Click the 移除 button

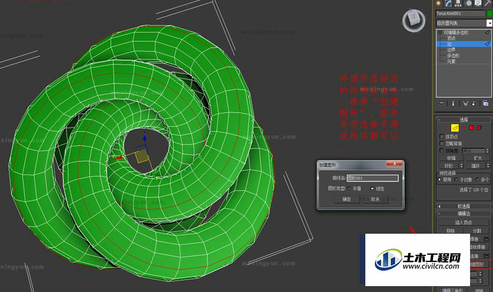[x=451, y=231]
